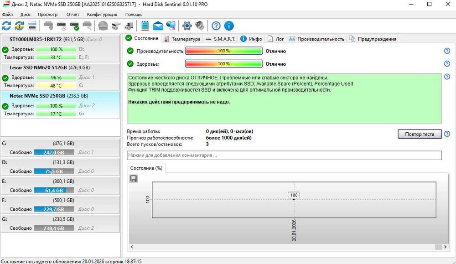Open the Помощь menu
This screenshot has height=264, width=456.
click(x=134, y=15)
